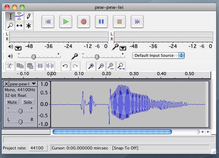The height and width of the screenshot is (158, 219).
Task: Select the Envelope tool
Action: (19, 16)
